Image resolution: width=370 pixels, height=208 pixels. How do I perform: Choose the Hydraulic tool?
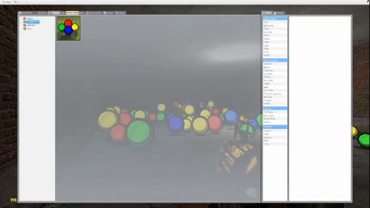tap(275, 32)
